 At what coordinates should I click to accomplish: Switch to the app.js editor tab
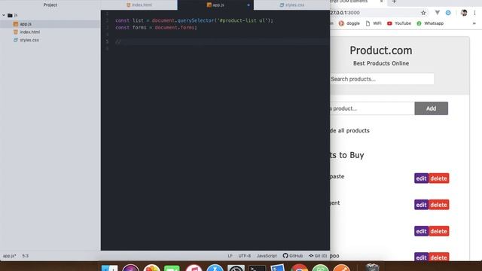[215, 5]
